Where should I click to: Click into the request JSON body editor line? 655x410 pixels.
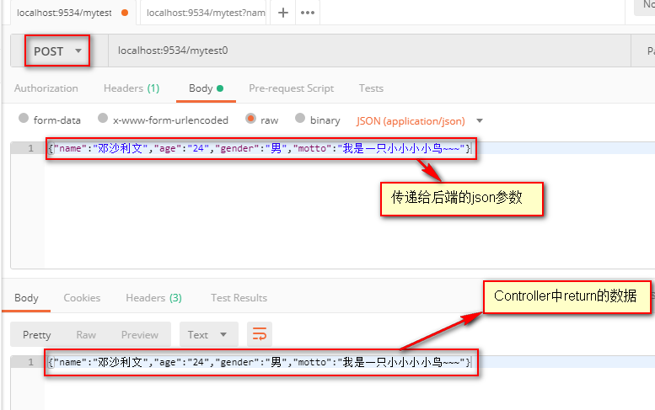click(259, 148)
